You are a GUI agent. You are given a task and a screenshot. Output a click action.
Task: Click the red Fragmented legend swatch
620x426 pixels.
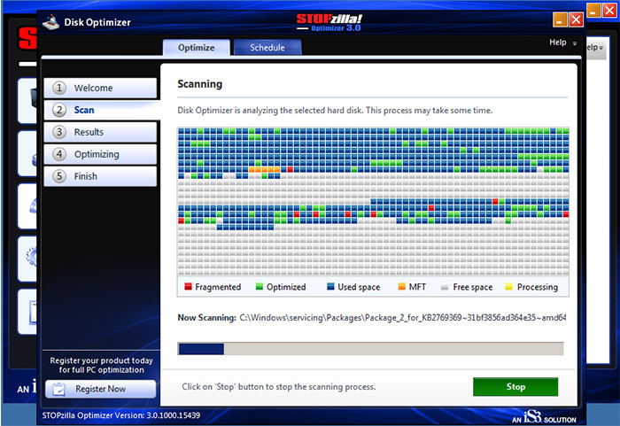click(188, 286)
